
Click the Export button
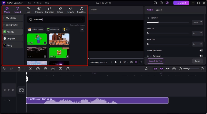coord(181,3)
